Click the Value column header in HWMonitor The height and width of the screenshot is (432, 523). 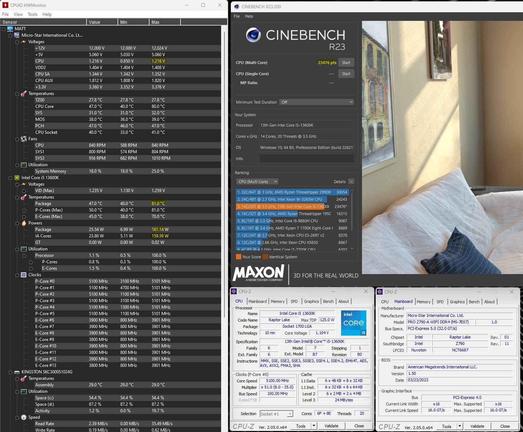click(102, 22)
